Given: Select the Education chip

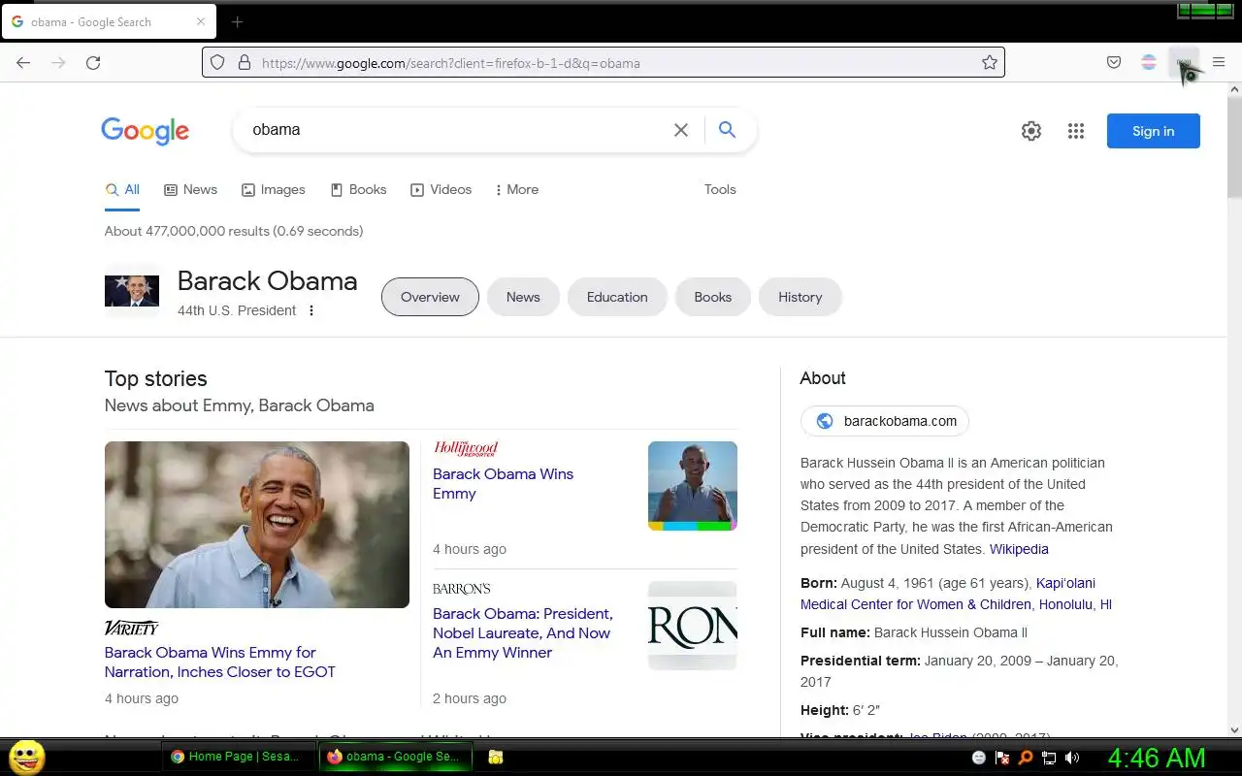Looking at the screenshot, I should [617, 297].
